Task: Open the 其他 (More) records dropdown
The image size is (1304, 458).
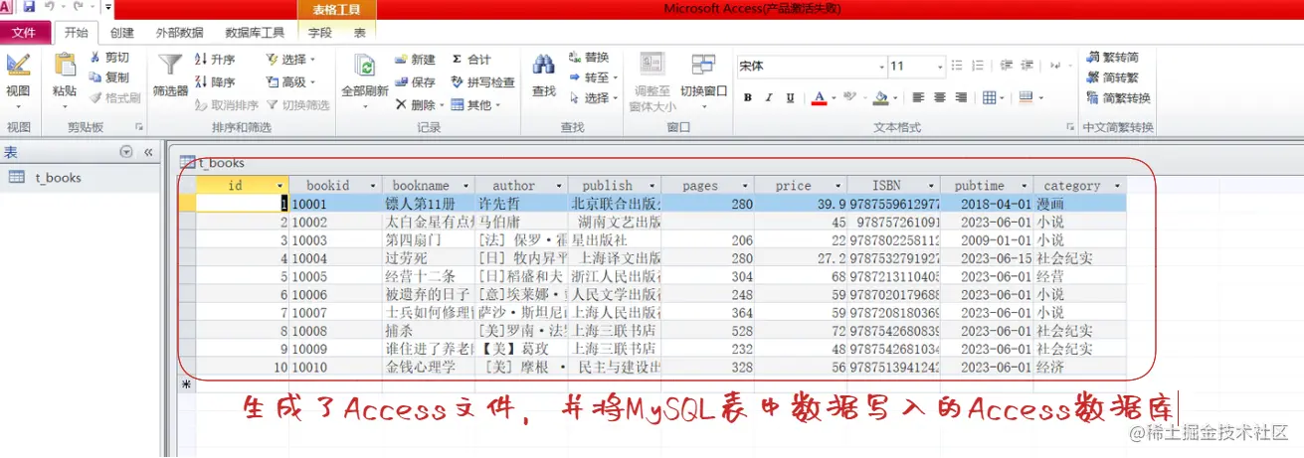Action: pos(475,105)
